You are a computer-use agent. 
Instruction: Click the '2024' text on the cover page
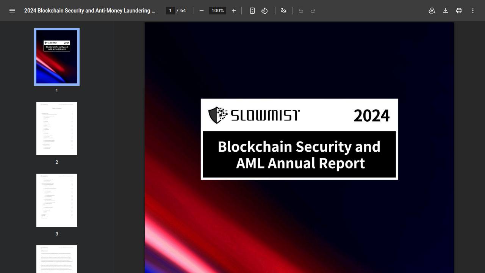(371, 116)
